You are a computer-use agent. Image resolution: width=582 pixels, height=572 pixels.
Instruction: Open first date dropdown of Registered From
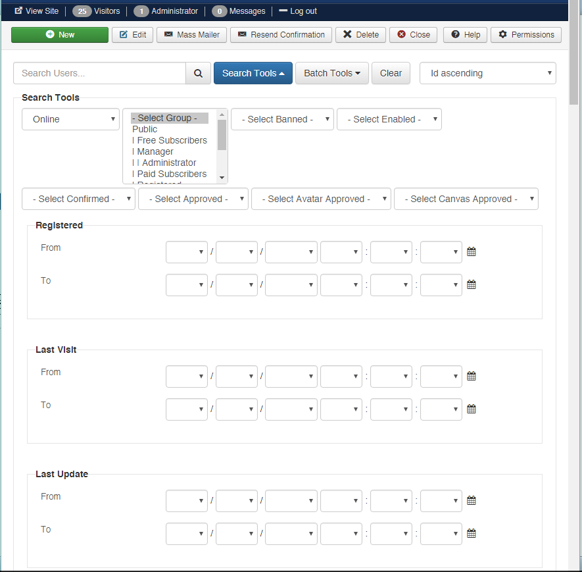click(x=187, y=252)
